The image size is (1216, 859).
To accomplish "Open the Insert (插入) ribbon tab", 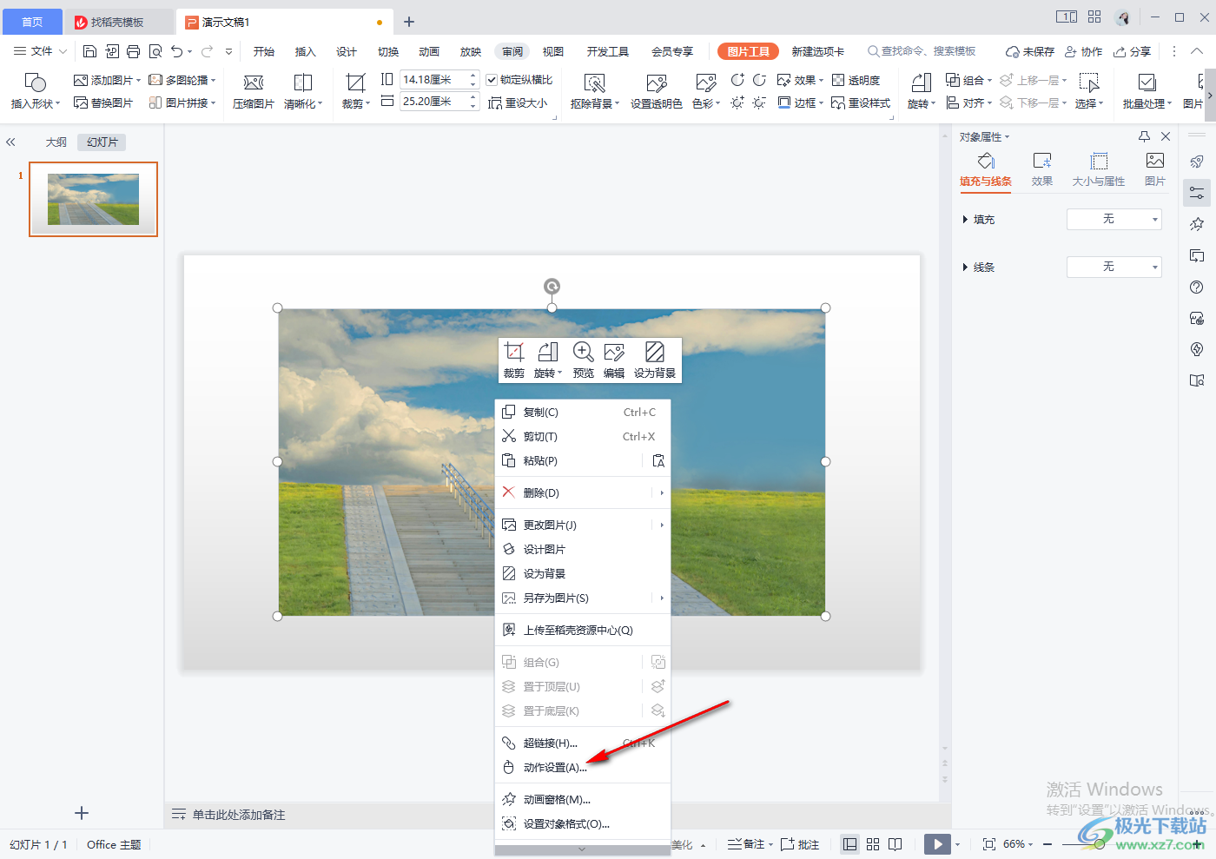I will [x=305, y=51].
